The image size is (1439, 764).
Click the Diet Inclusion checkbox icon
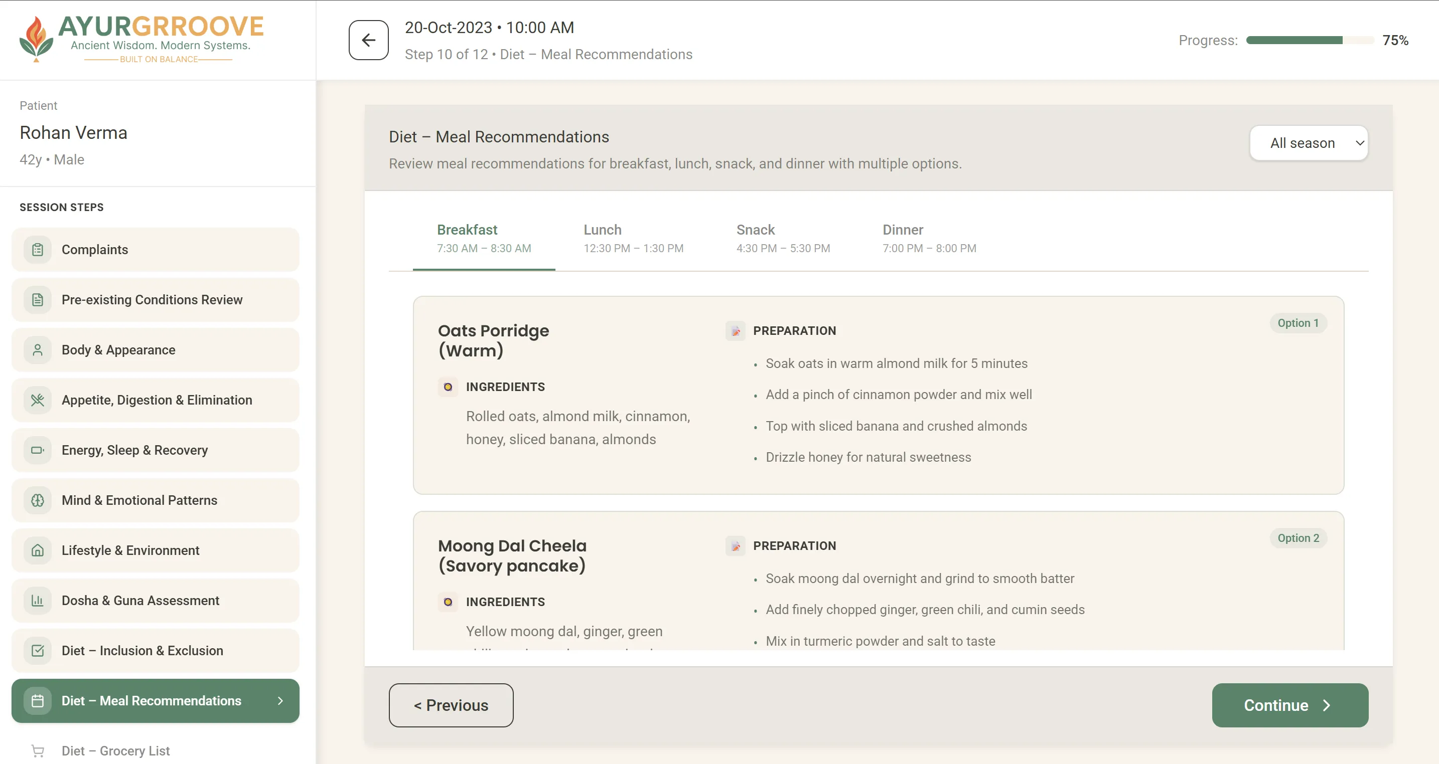click(38, 651)
